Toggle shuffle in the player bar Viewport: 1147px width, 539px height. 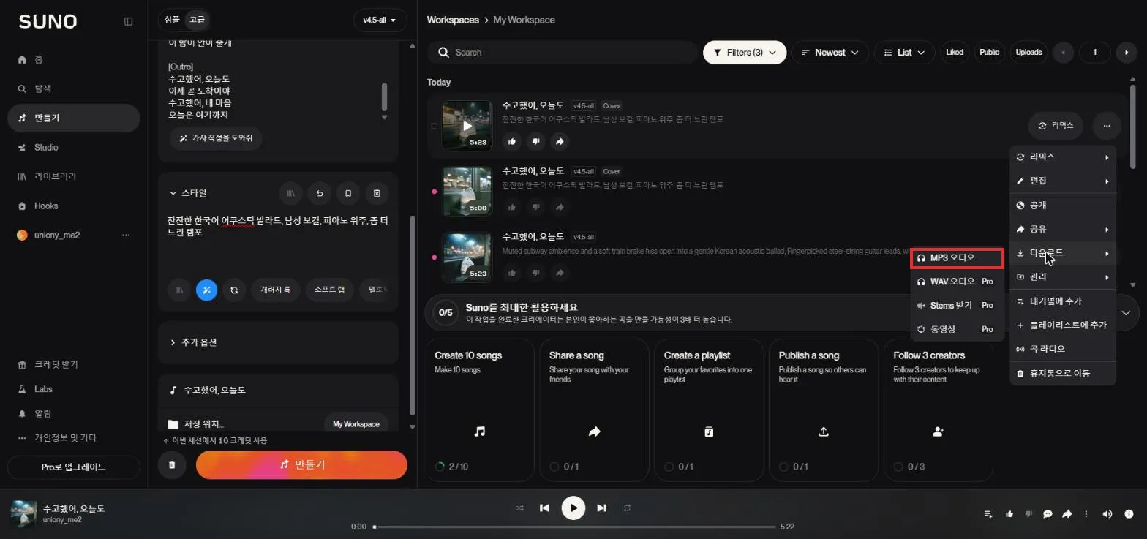pyautogui.click(x=520, y=508)
